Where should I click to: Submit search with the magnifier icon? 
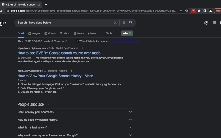[x=131, y=23]
